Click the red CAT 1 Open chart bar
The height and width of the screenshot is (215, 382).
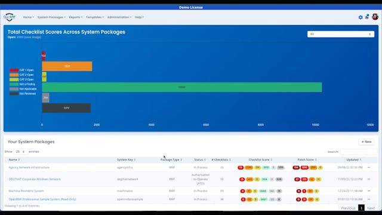coord(44,56)
